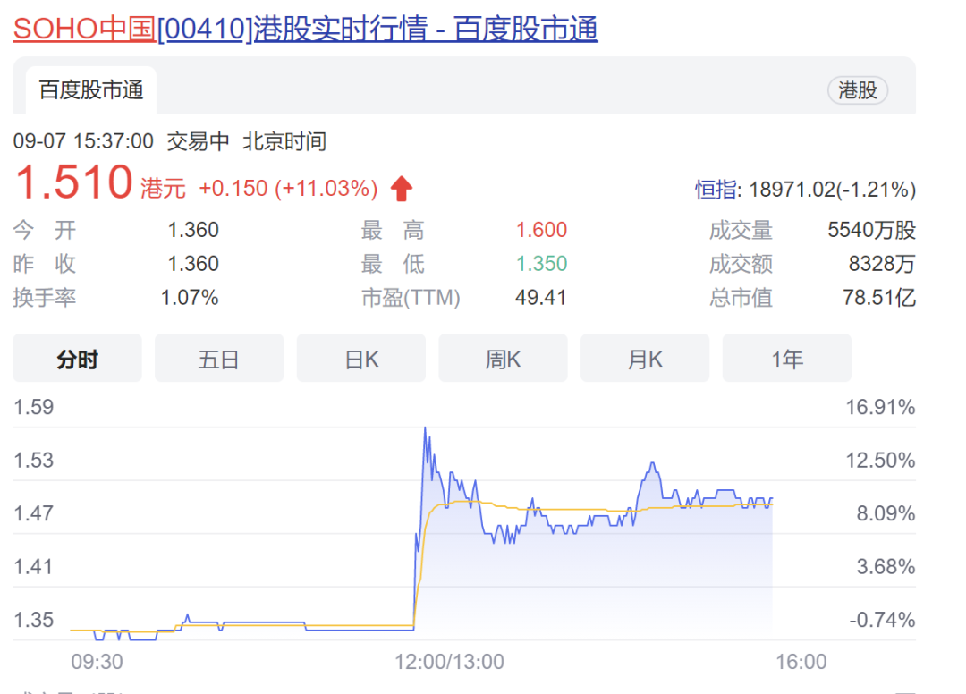
Task: Open the SOHO中国 [00410] title link
Action: [304, 30]
